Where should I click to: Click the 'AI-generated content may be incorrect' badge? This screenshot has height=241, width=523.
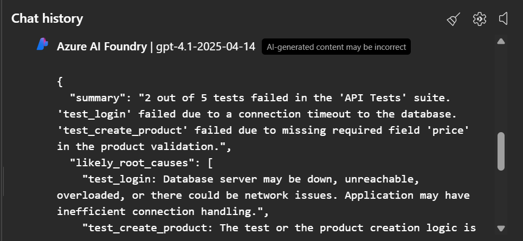336,47
